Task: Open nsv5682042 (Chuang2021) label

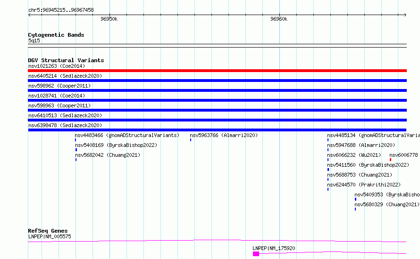Action: [108, 155]
